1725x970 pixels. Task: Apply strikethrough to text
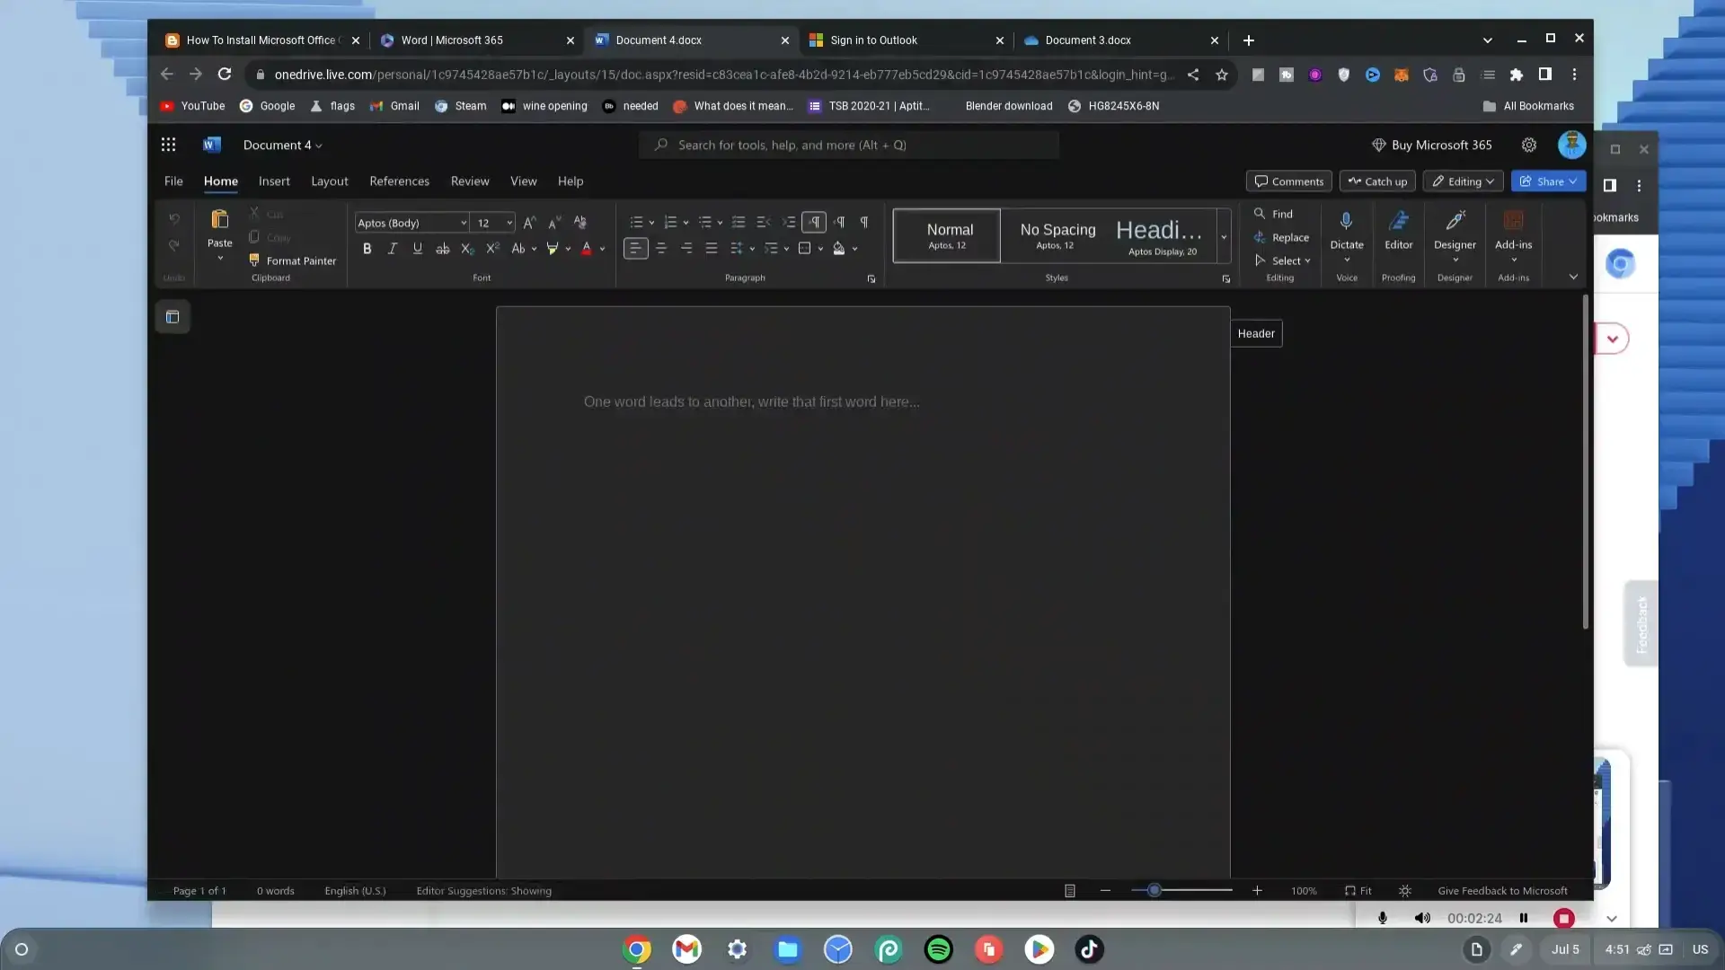point(442,249)
